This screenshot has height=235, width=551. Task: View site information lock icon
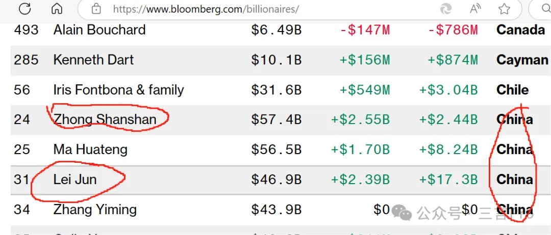tap(95, 9)
